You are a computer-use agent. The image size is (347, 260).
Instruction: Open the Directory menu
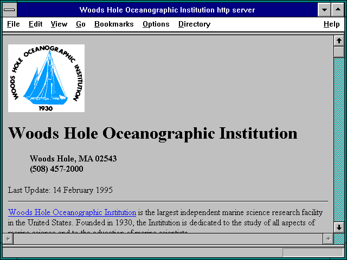coord(194,24)
